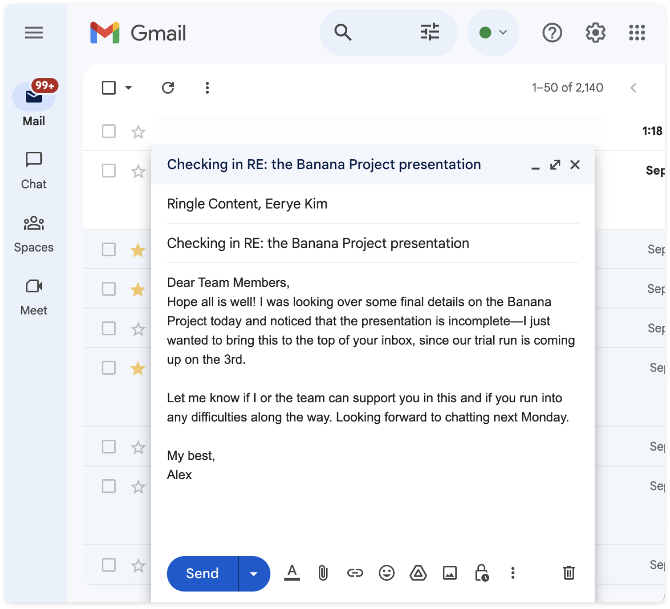Viewport: 670px width, 609px height.
Task: Select the email received at 1:18
Action: 109,131
